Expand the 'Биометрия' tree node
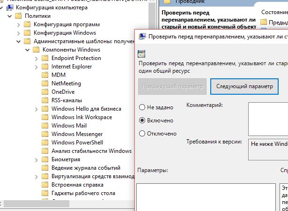Screen dimensions: 288x211 coord(36,160)
